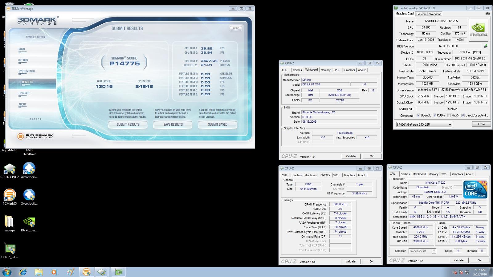
Task: Click SAVE RESULTS button in 3DMark
Action: 173,124
